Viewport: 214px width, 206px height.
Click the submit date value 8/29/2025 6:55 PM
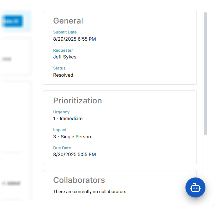coord(74,39)
